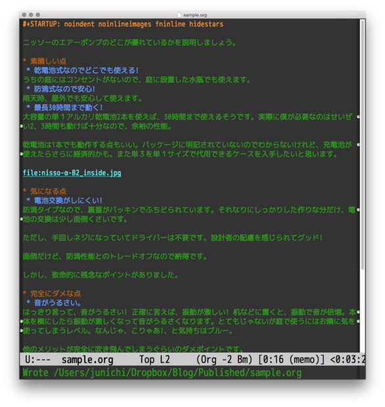Click the line starting 使えたらさらに経済的かも
Screen dimensions: 385x407
181,154
